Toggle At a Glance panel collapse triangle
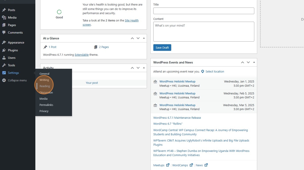This screenshot has width=304, height=170. pos(144,38)
